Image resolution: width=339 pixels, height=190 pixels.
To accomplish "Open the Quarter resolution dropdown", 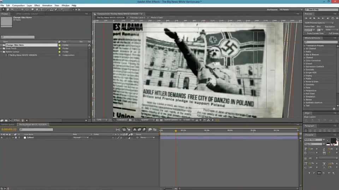I will pos(148,120).
